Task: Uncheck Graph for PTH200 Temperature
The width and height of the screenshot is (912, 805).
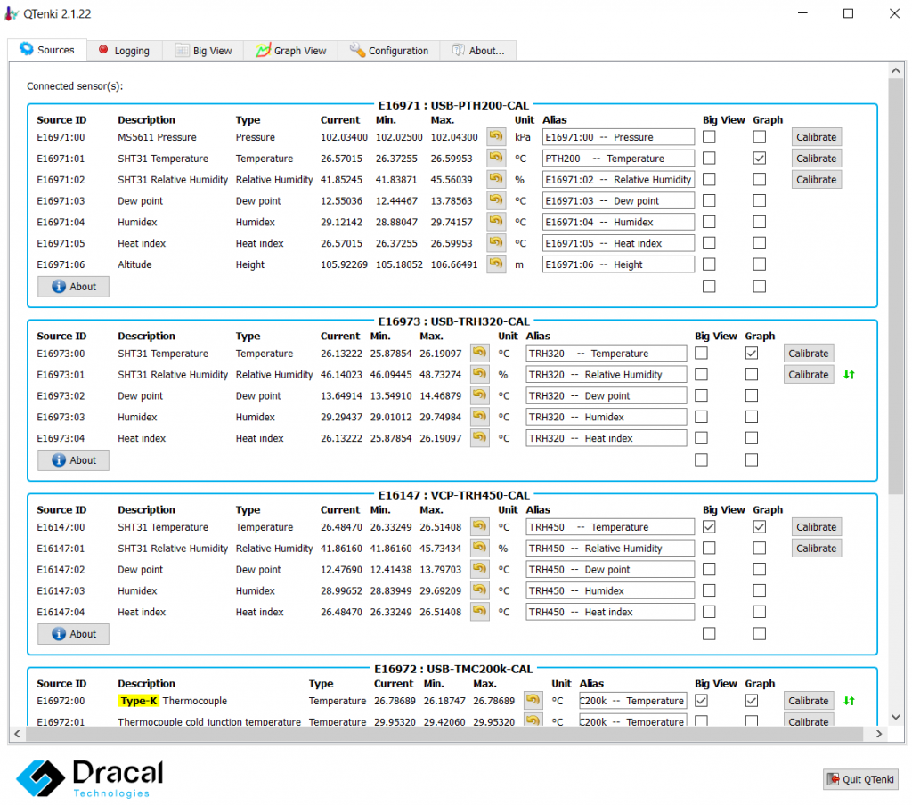Action: click(759, 159)
